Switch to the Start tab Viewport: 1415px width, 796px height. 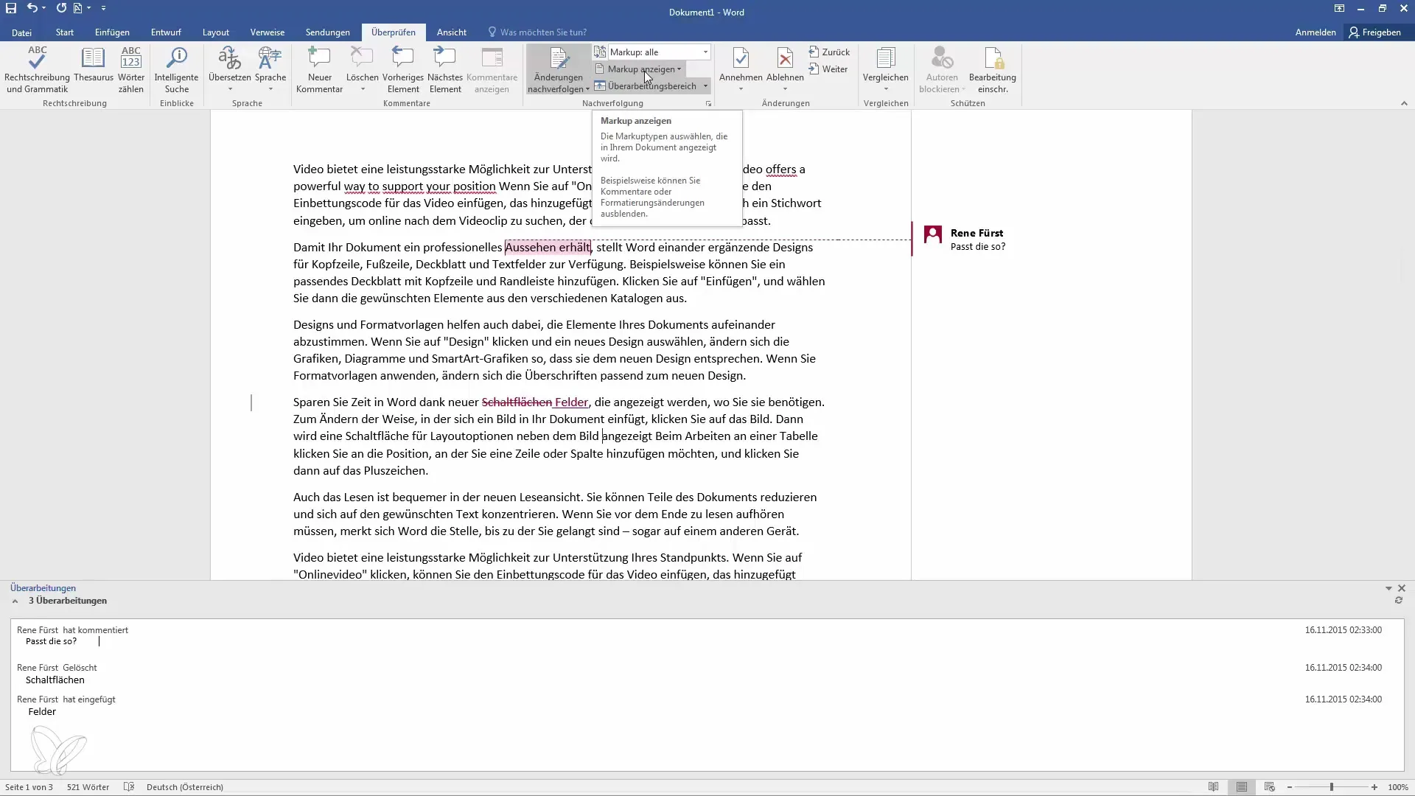tap(65, 32)
